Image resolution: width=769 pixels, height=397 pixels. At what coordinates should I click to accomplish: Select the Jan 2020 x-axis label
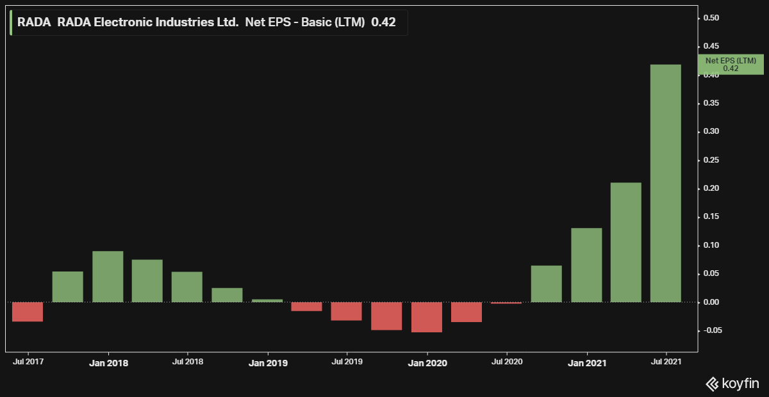click(x=427, y=363)
